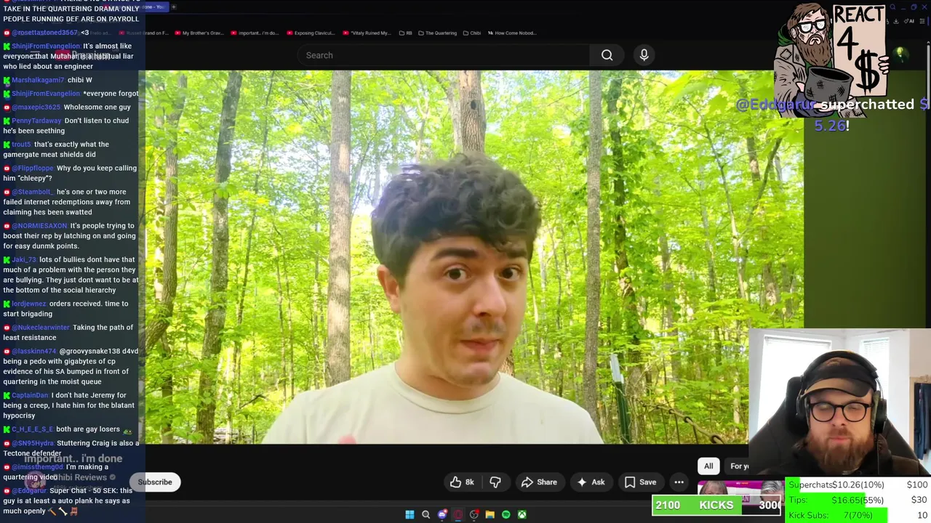The height and width of the screenshot is (523, 931).
Task: Click the important.. i'm done video title
Action: (x=73, y=459)
